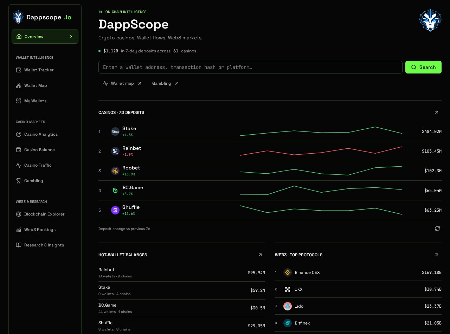Click the Lido logo icon
The height and width of the screenshot is (334, 450).
(288, 306)
